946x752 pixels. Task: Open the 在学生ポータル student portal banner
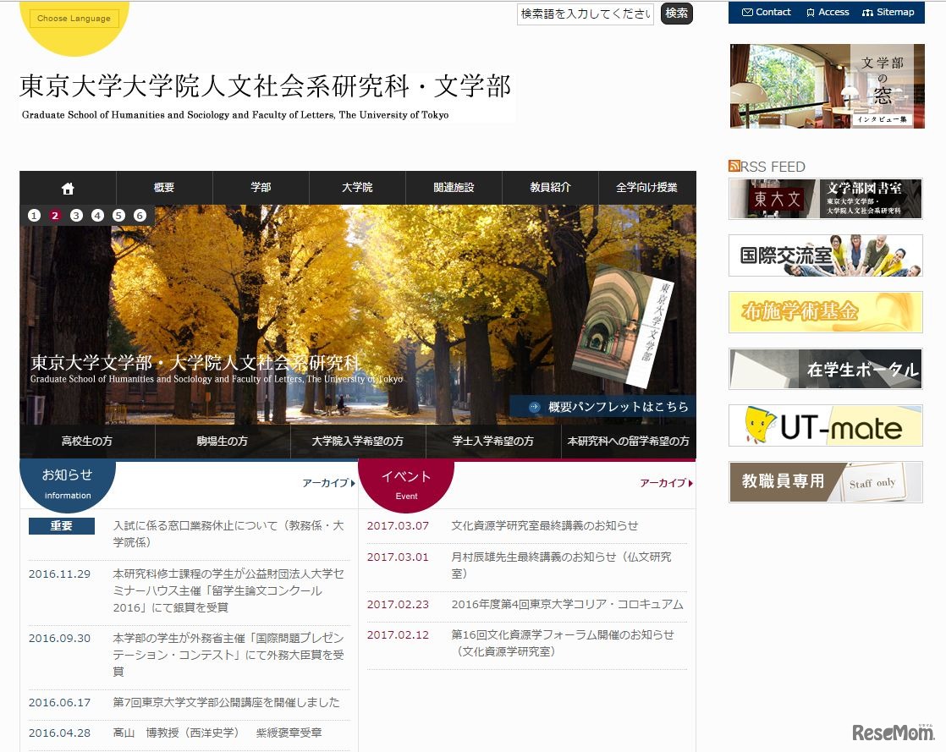point(825,369)
